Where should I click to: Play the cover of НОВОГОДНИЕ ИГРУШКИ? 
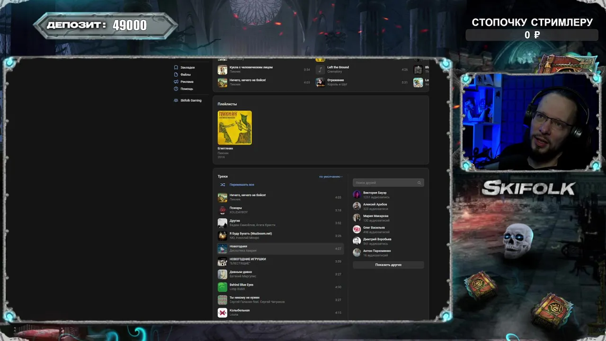[223, 261]
